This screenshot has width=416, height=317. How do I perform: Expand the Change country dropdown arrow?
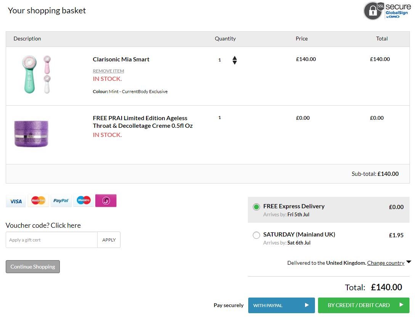409,262
